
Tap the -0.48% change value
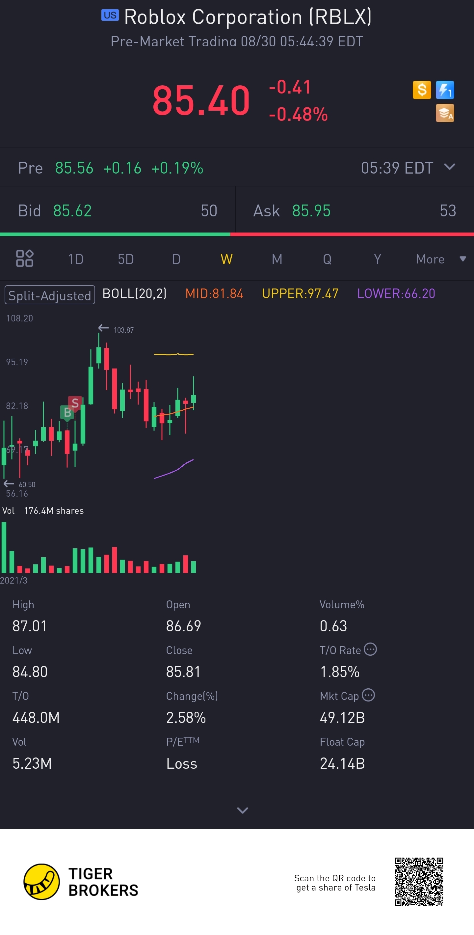pos(298,114)
